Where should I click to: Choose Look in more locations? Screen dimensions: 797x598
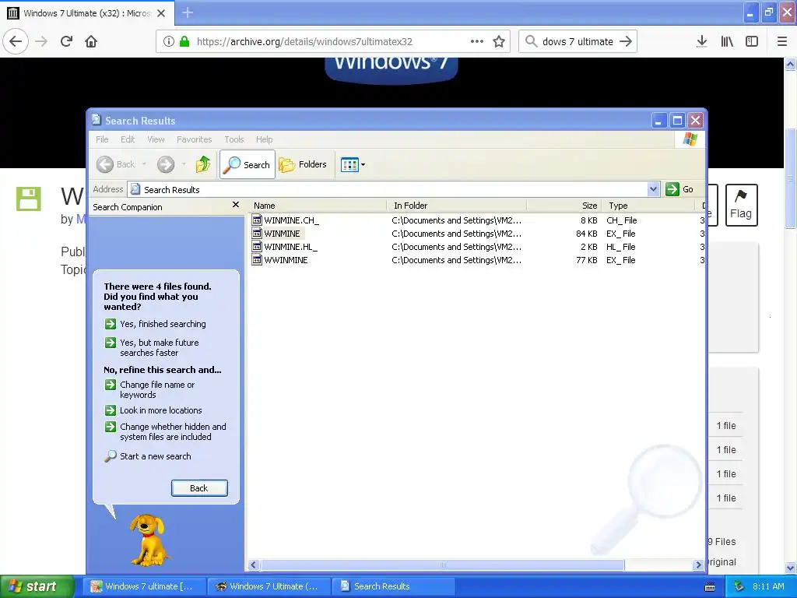pos(153,410)
